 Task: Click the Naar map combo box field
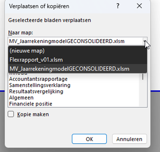point(75,41)
